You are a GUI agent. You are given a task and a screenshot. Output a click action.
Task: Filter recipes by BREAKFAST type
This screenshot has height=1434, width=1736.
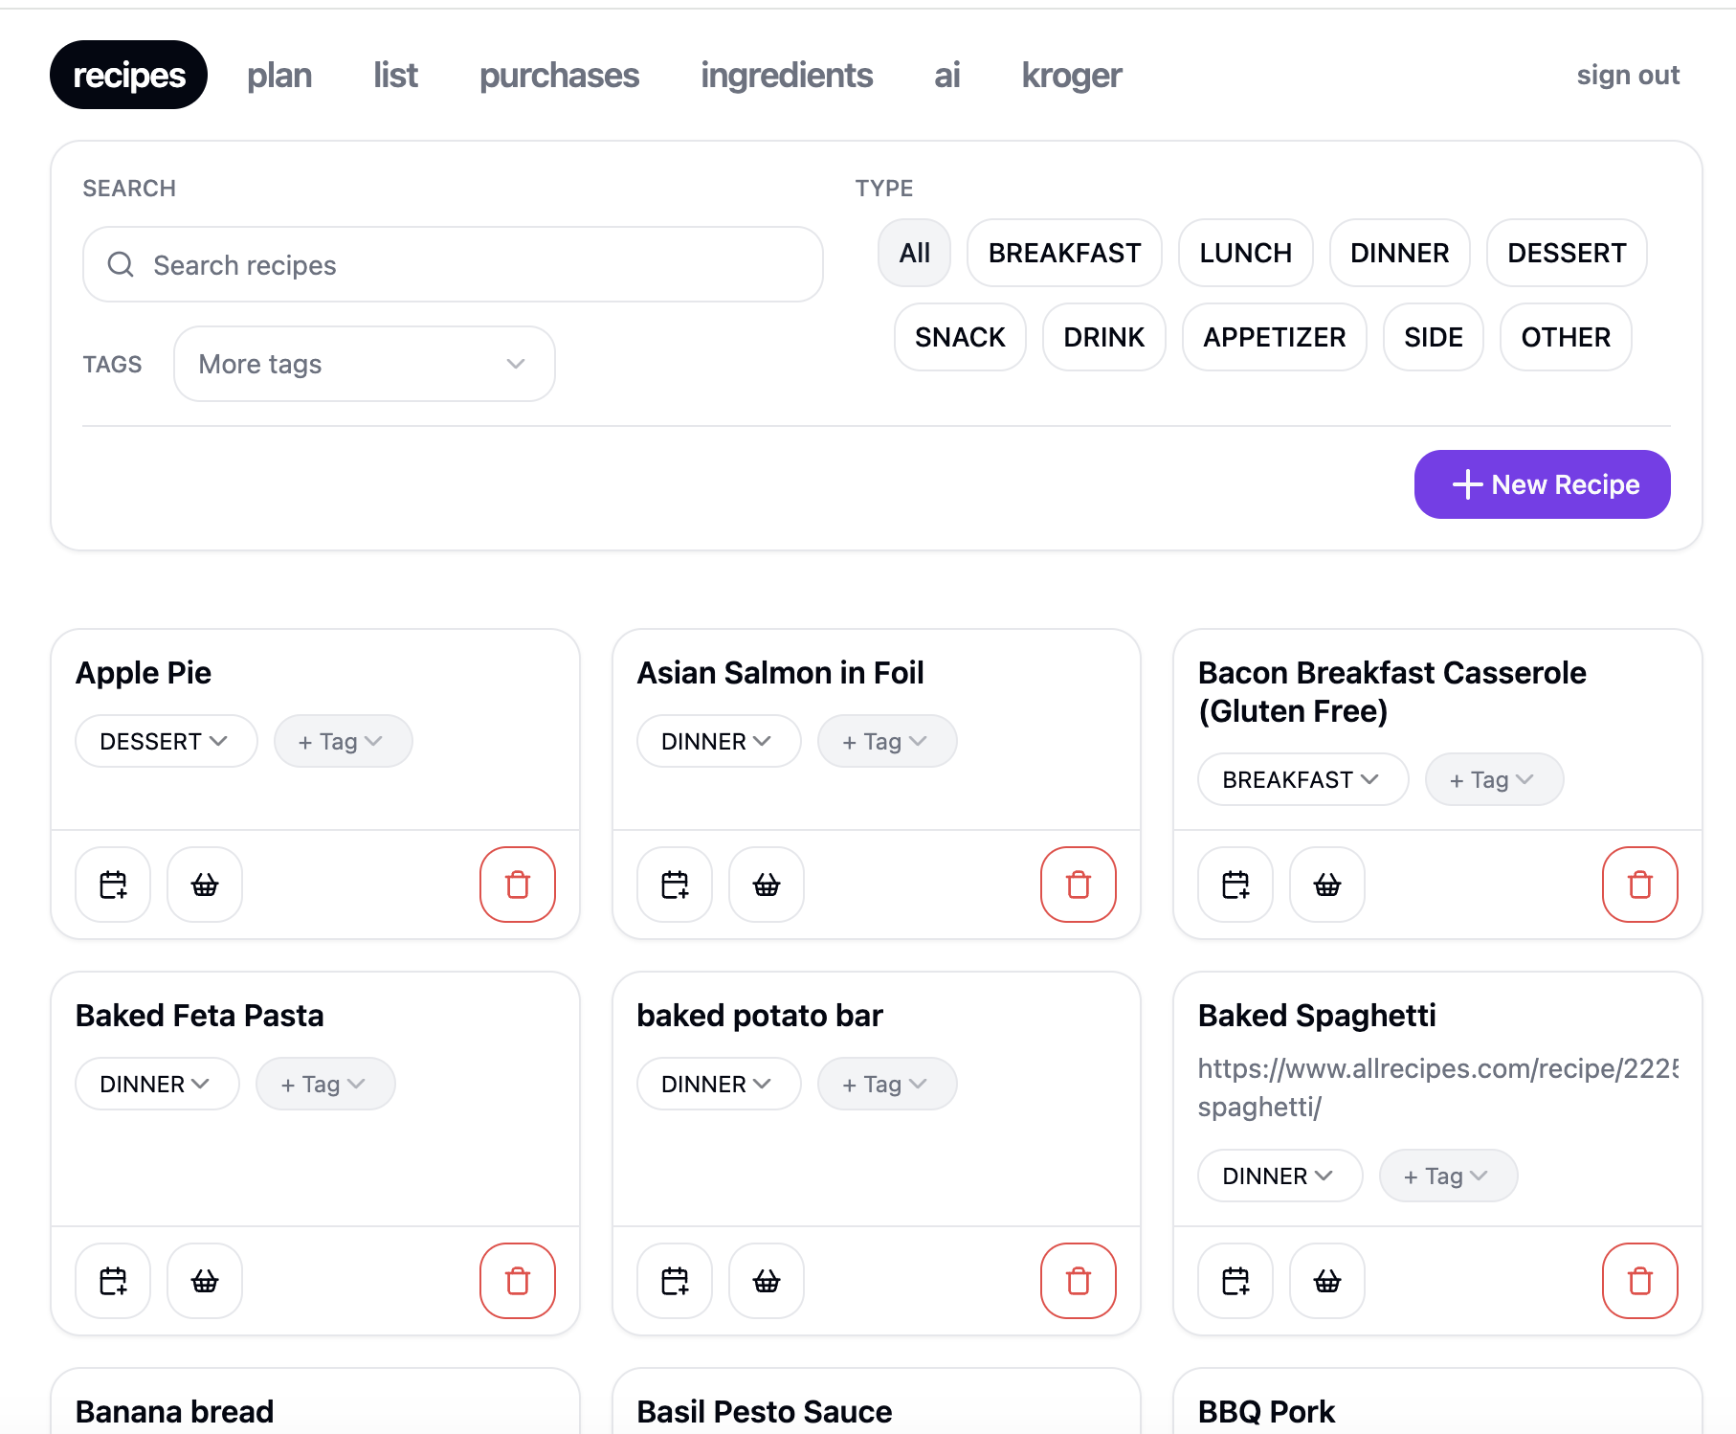click(1063, 253)
